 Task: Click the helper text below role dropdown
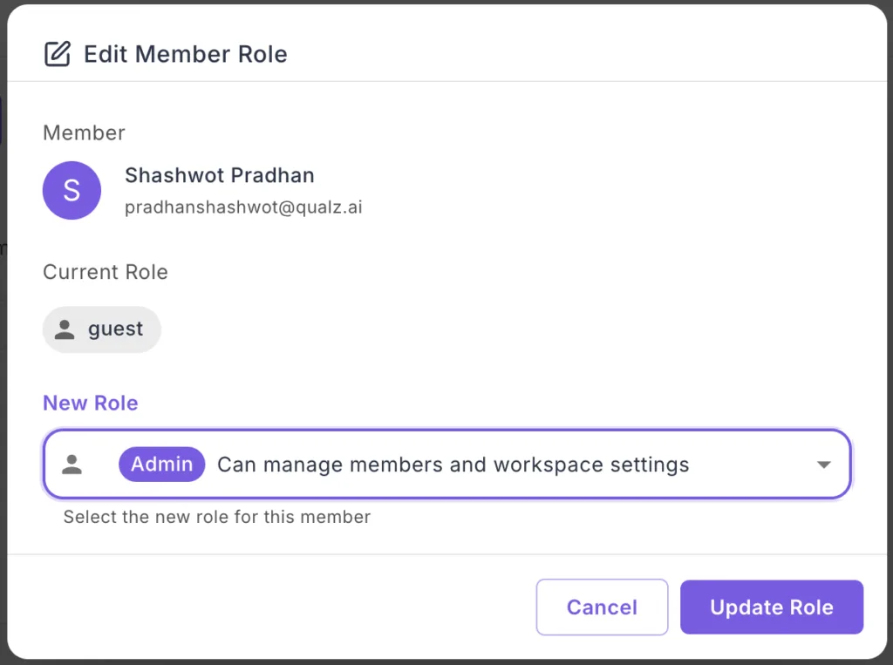(217, 517)
